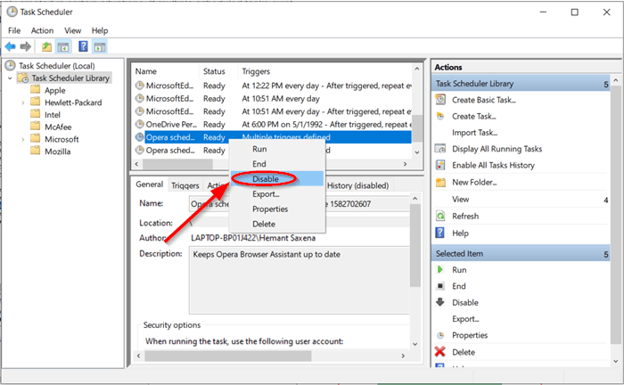The image size is (624, 385).
Task: Click the details pane vertical scrollbar thumb
Action: 415,245
